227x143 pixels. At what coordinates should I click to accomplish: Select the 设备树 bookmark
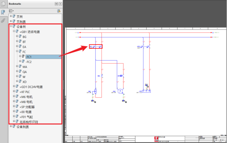pyautogui.click(x=21, y=27)
